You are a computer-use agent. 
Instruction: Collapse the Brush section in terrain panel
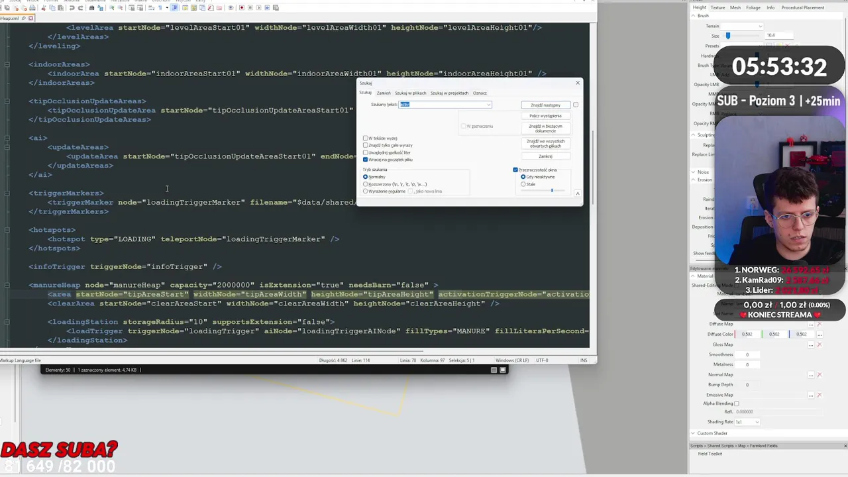coord(694,16)
